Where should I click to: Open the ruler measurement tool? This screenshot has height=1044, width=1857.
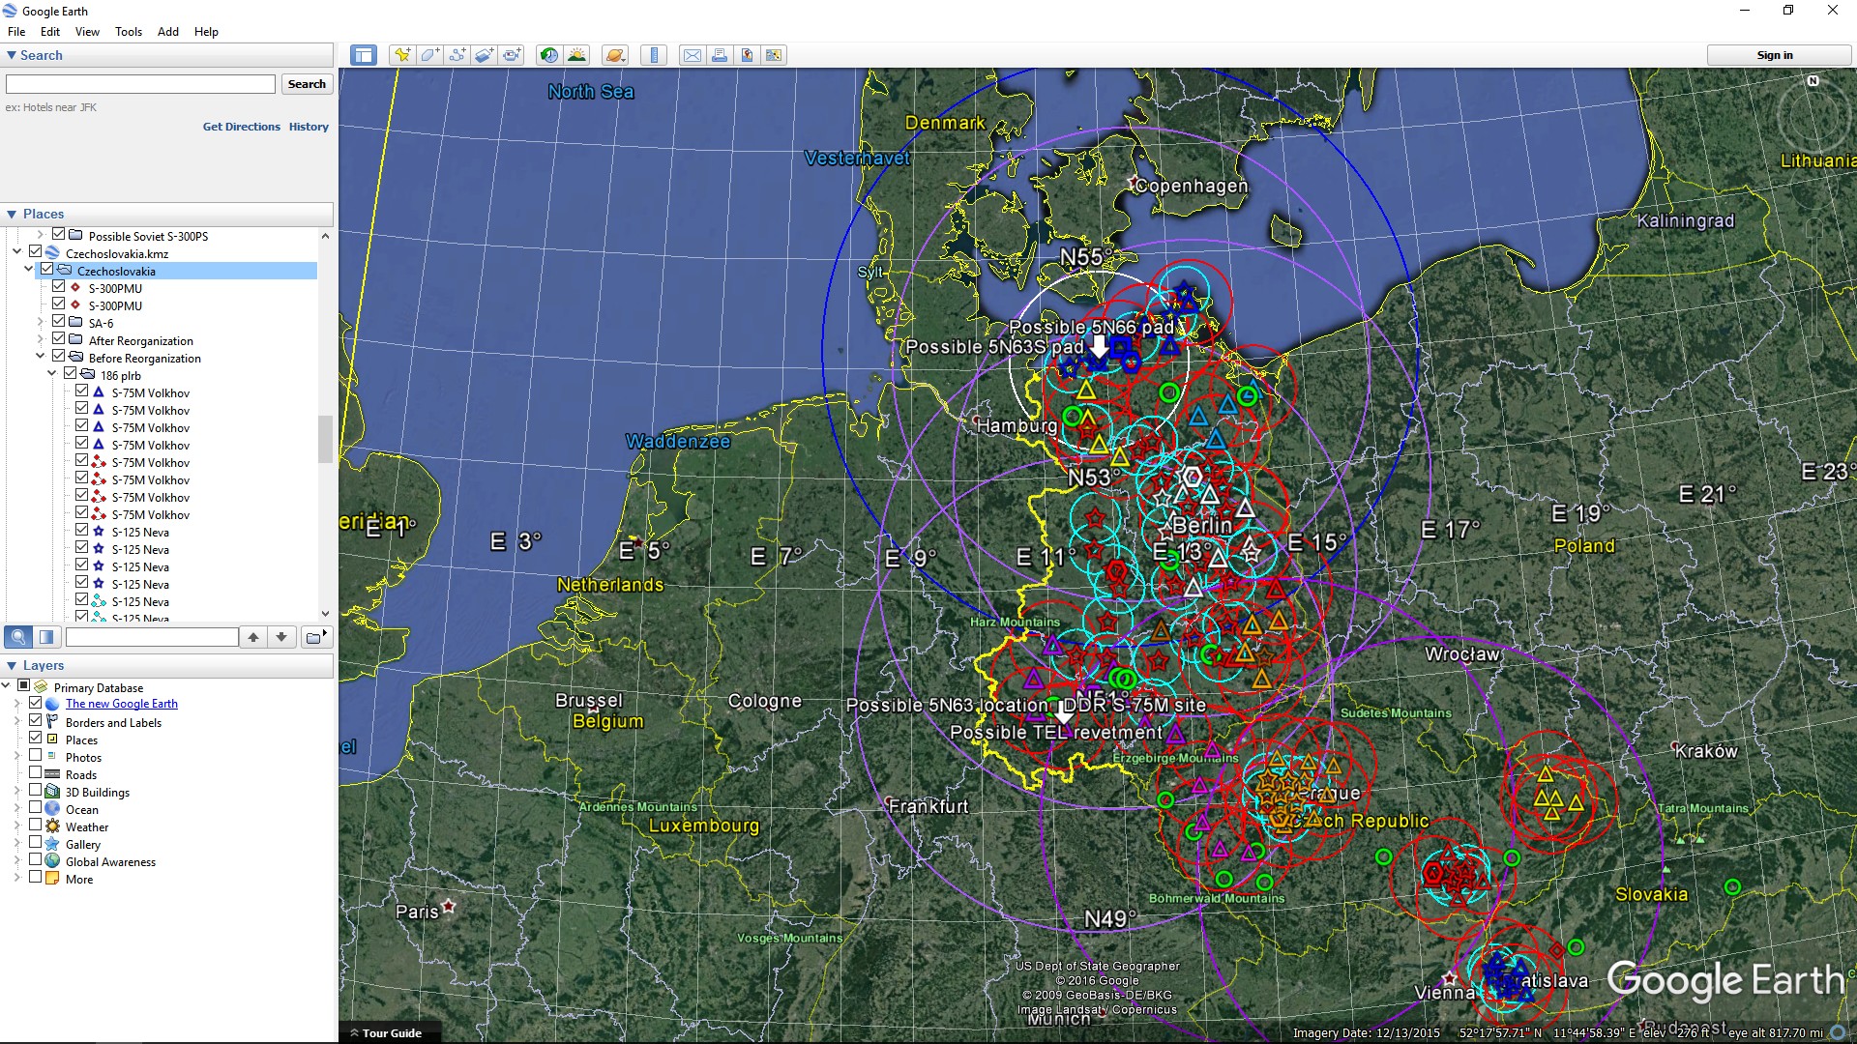tap(654, 55)
